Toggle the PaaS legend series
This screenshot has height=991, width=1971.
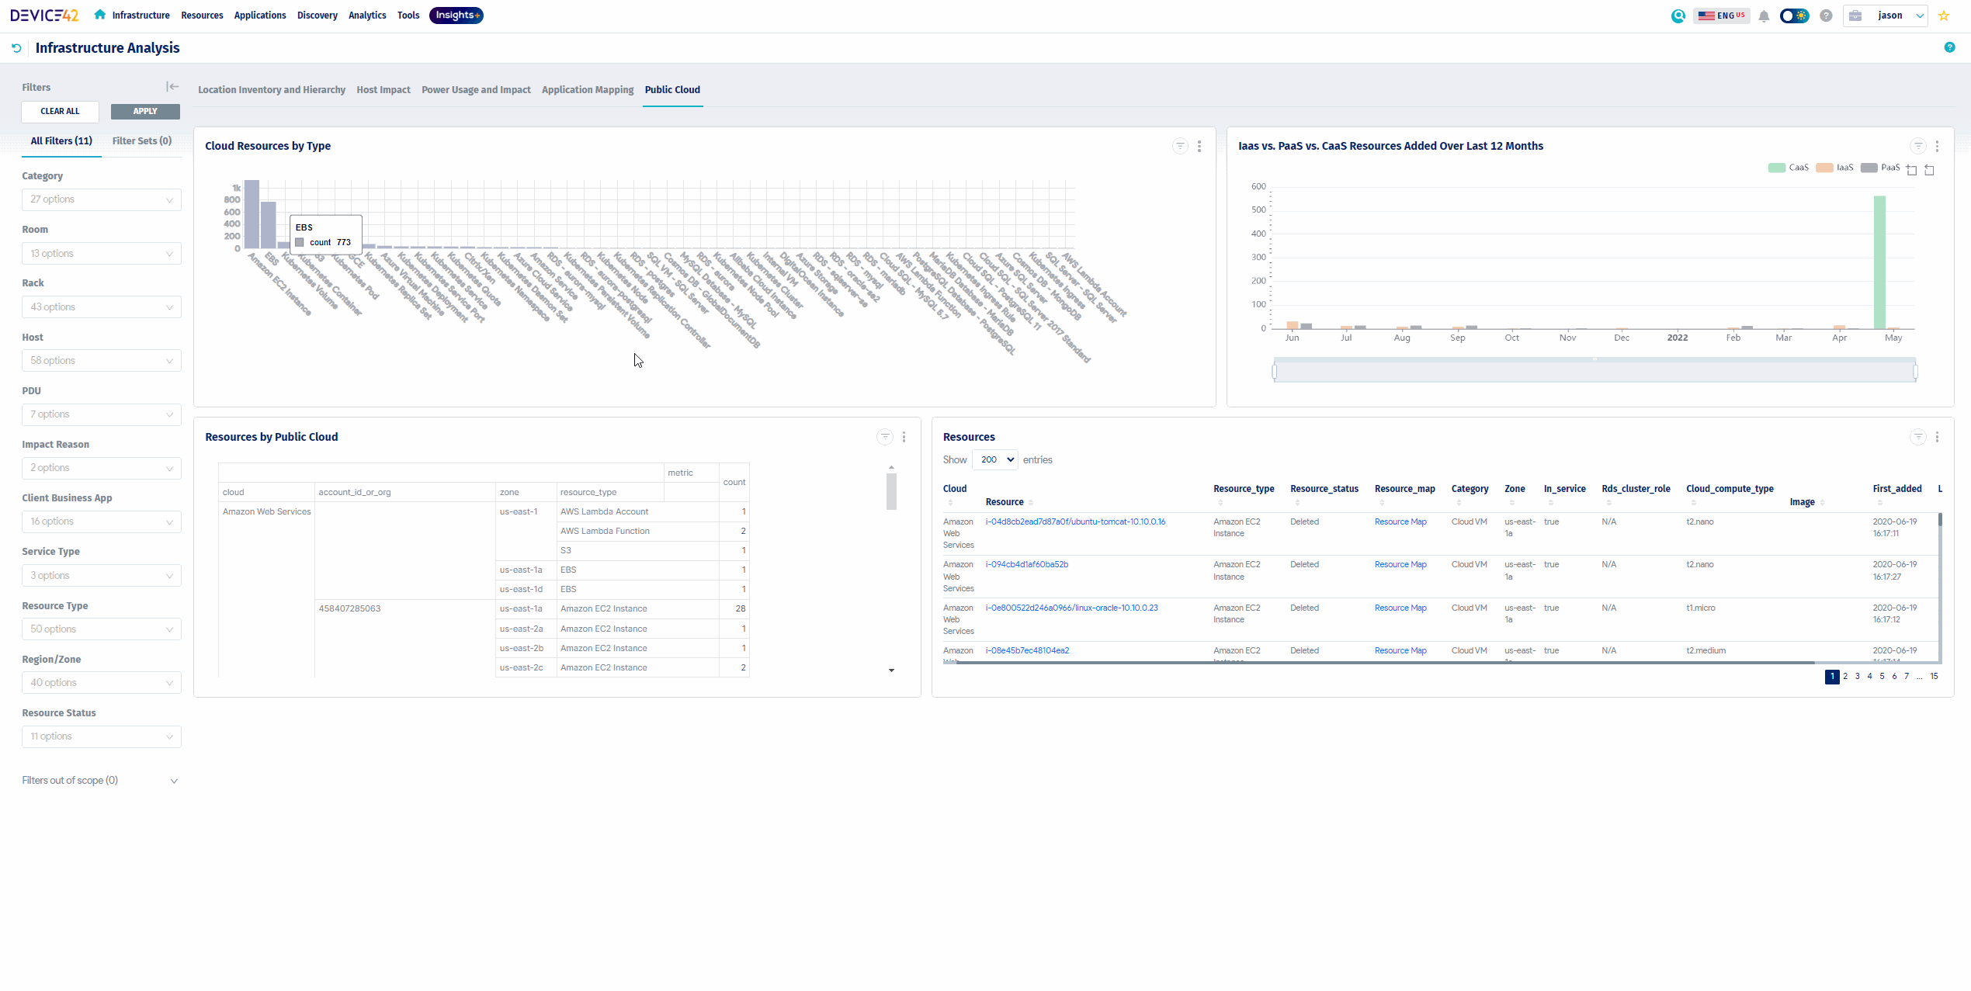1880,168
